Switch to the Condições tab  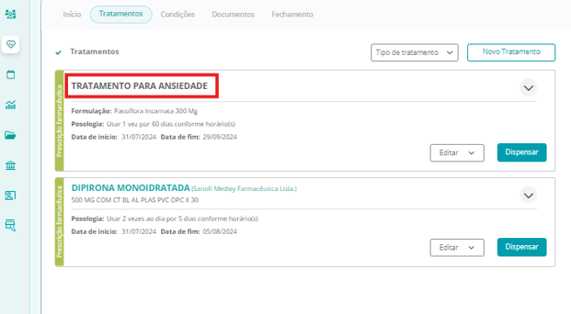click(x=178, y=14)
